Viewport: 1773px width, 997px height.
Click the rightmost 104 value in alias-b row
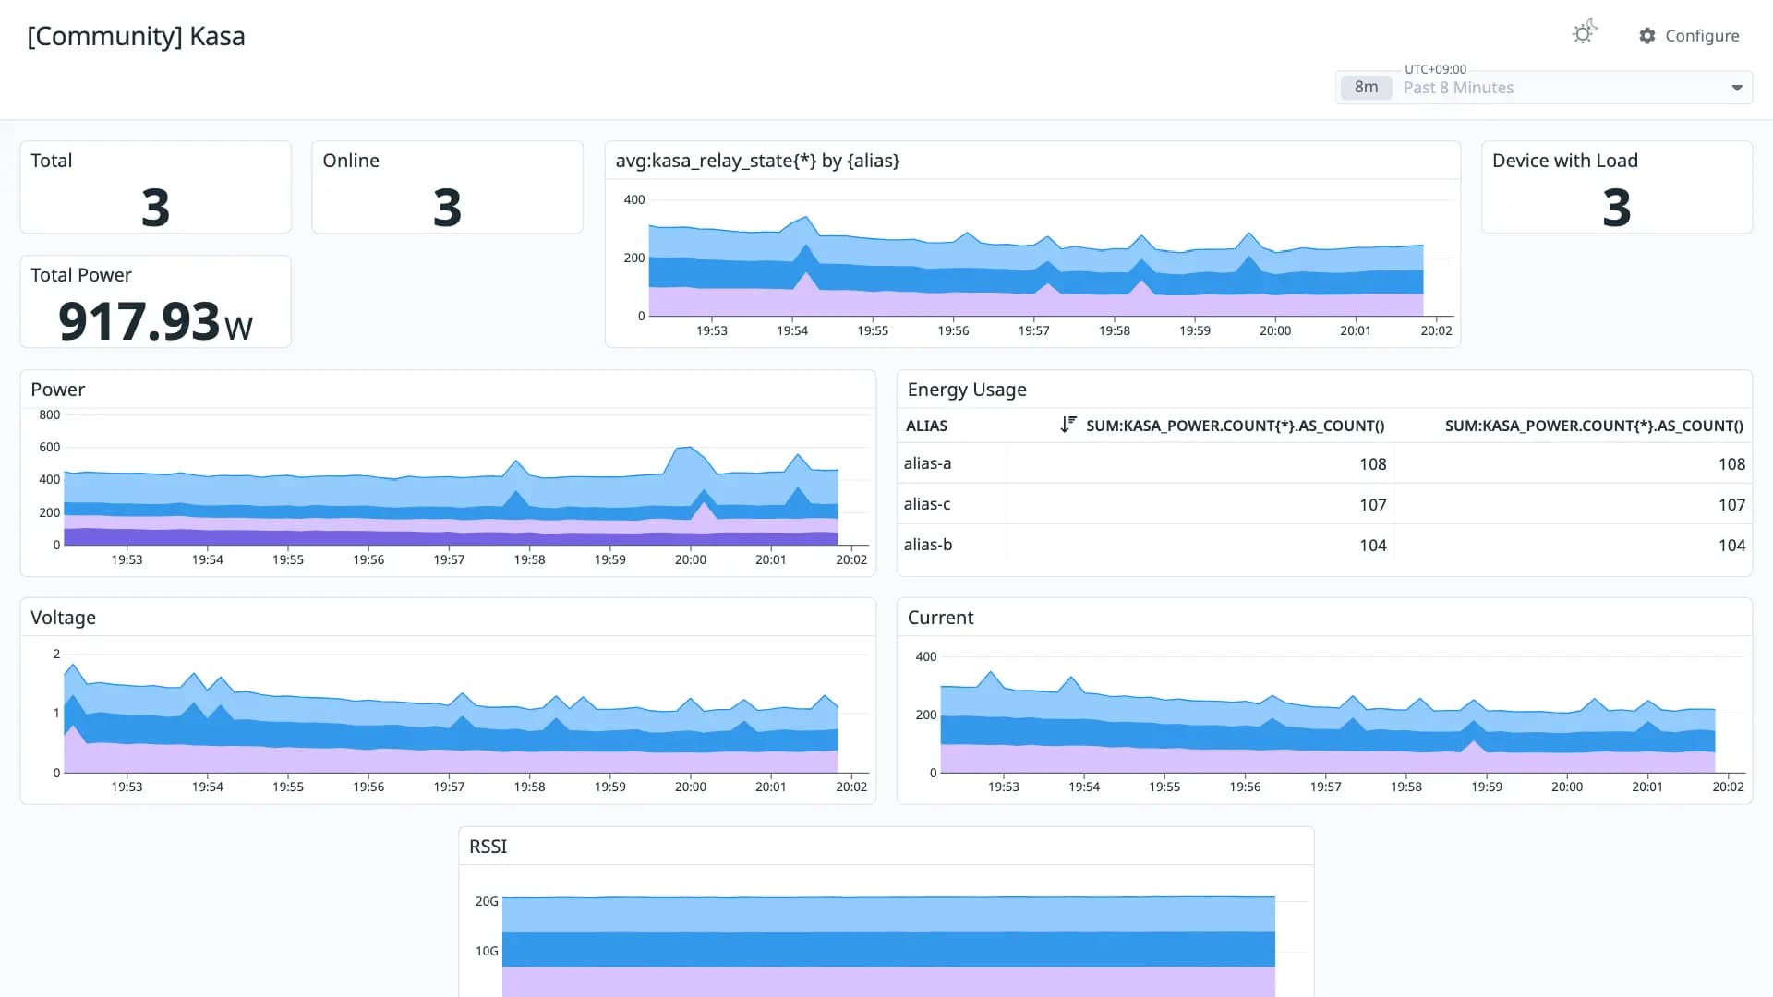coord(1731,546)
